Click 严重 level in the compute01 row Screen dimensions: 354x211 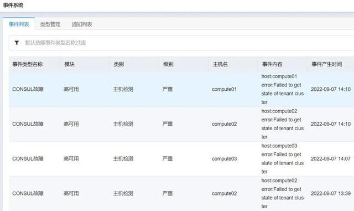[x=168, y=89]
